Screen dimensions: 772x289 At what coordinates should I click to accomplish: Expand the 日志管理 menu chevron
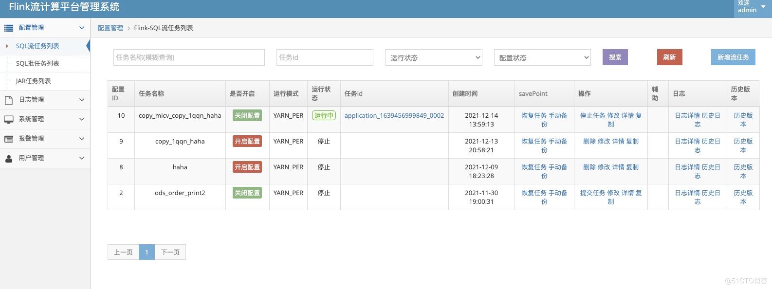click(82, 100)
